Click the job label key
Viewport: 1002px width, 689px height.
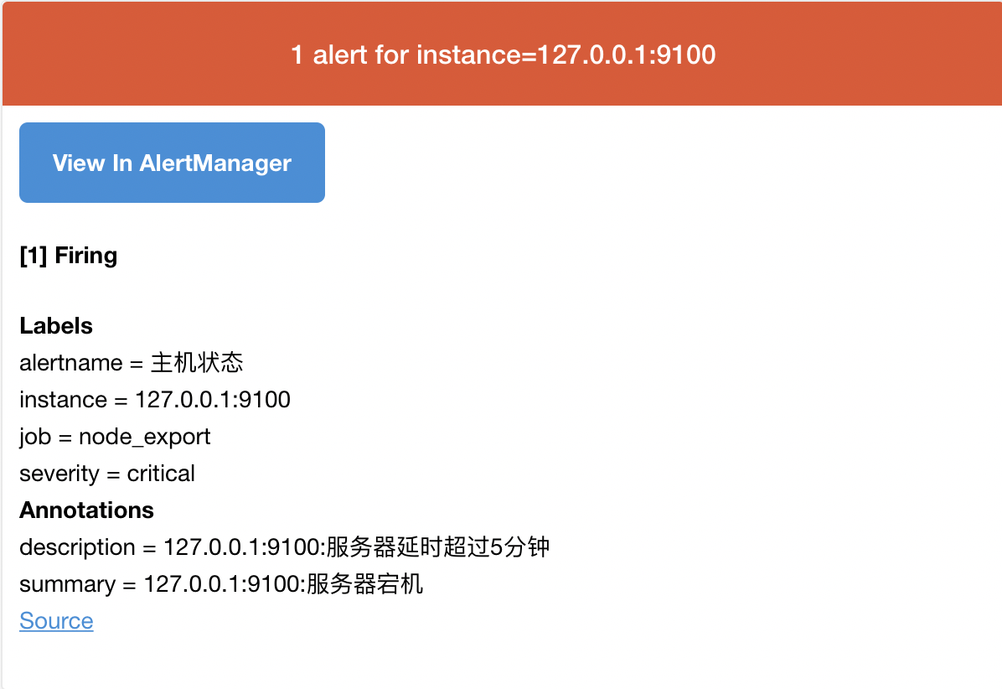point(33,437)
